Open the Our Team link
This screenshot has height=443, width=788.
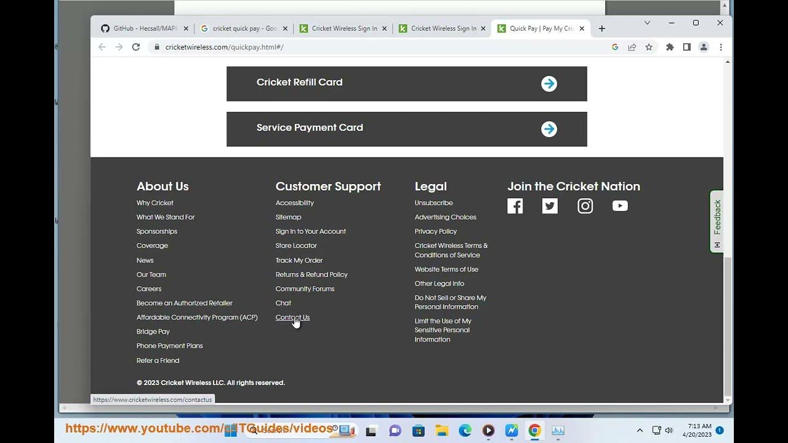click(151, 274)
